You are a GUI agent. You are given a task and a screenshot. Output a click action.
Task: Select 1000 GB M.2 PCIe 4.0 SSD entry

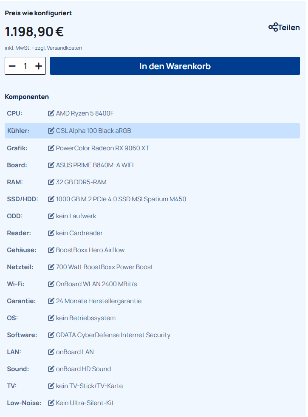[x=121, y=199]
